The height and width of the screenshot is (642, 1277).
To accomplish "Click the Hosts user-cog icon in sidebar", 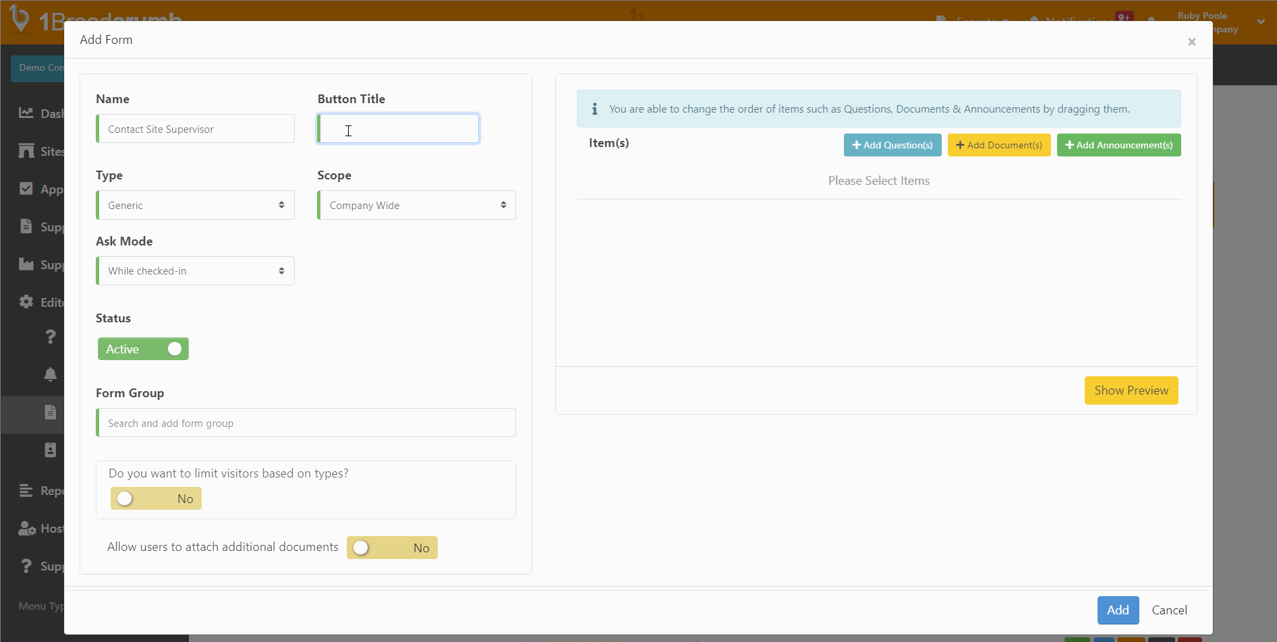I will [x=27, y=529].
